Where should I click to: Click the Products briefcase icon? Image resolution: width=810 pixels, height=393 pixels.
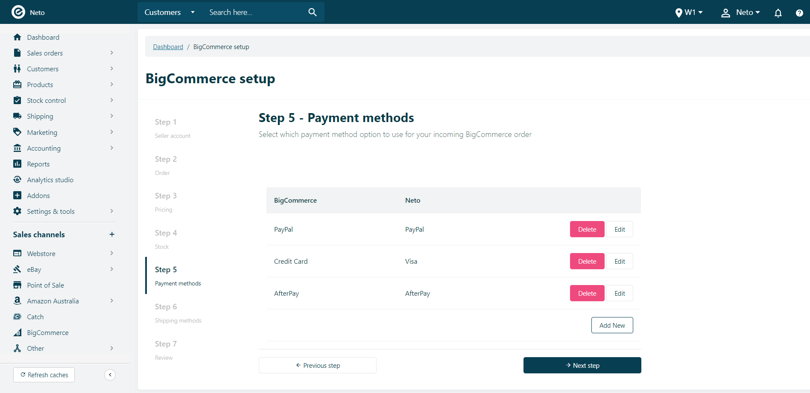pyautogui.click(x=18, y=84)
